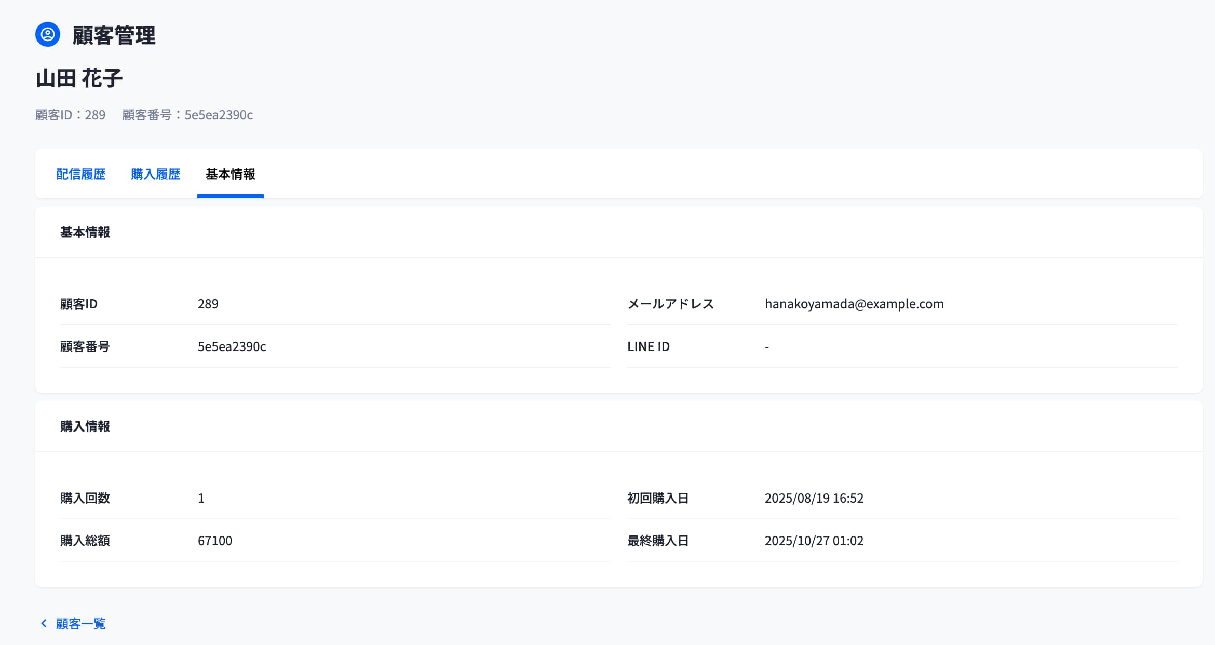Click the 購入情報 section header

[x=85, y=426]
